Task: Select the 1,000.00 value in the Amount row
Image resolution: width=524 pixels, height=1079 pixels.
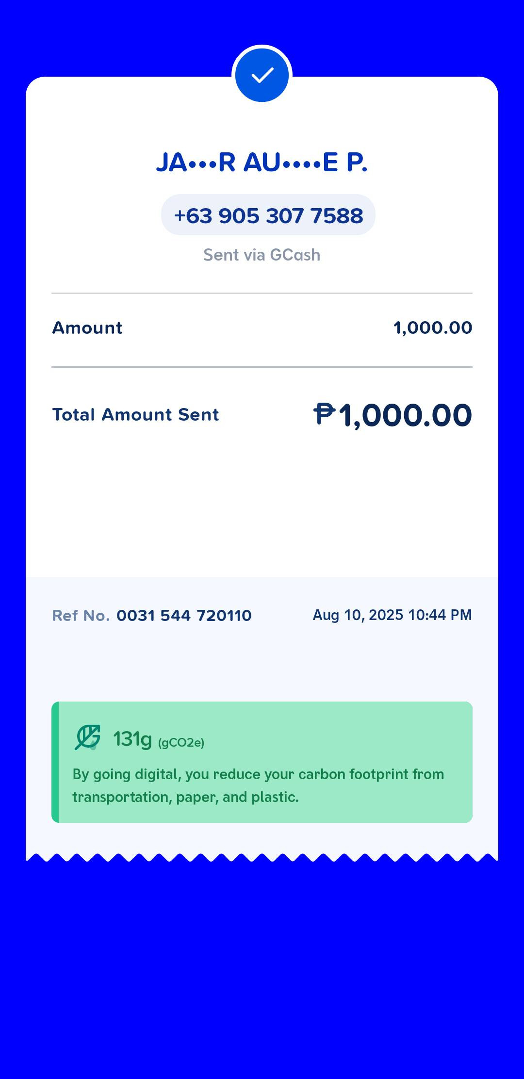Action: (432, 328)
